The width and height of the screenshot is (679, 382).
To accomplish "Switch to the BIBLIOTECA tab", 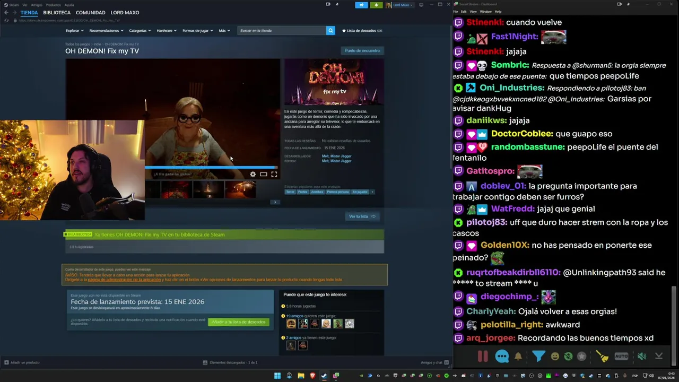I will [x=57, y=12].
